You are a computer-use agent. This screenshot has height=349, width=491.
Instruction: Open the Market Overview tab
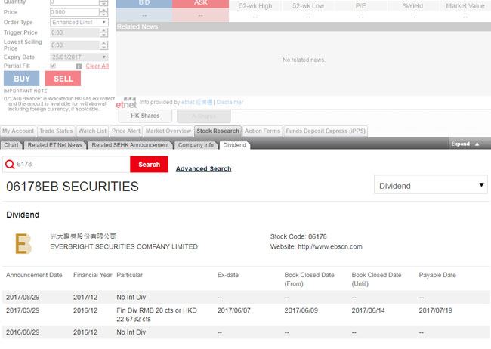[168, 131]
